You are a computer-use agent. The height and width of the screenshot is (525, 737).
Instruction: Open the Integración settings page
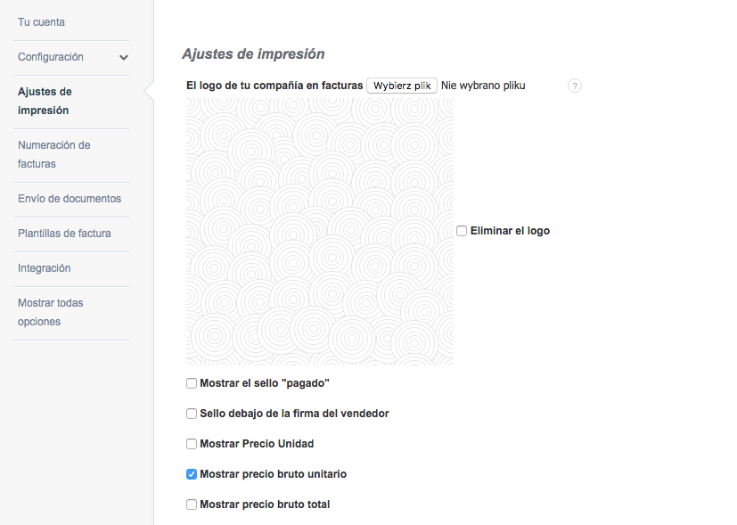[x=44, y=267]
